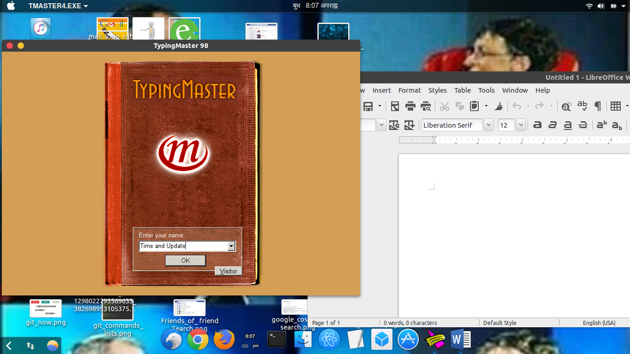Click the Clone Formatting paintbrush icon
The image size is (630, 354).
pyautogui.click(x=499, y=106)
